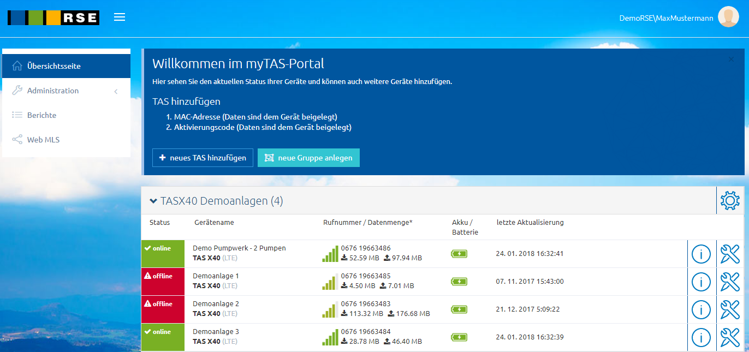Click upload value 97.94 MB

407,258
